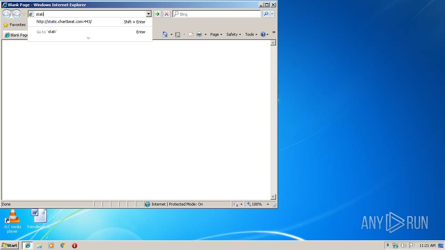Open Windows Explorer from the taskbar
445x250 pixels.
click(39, 245)
